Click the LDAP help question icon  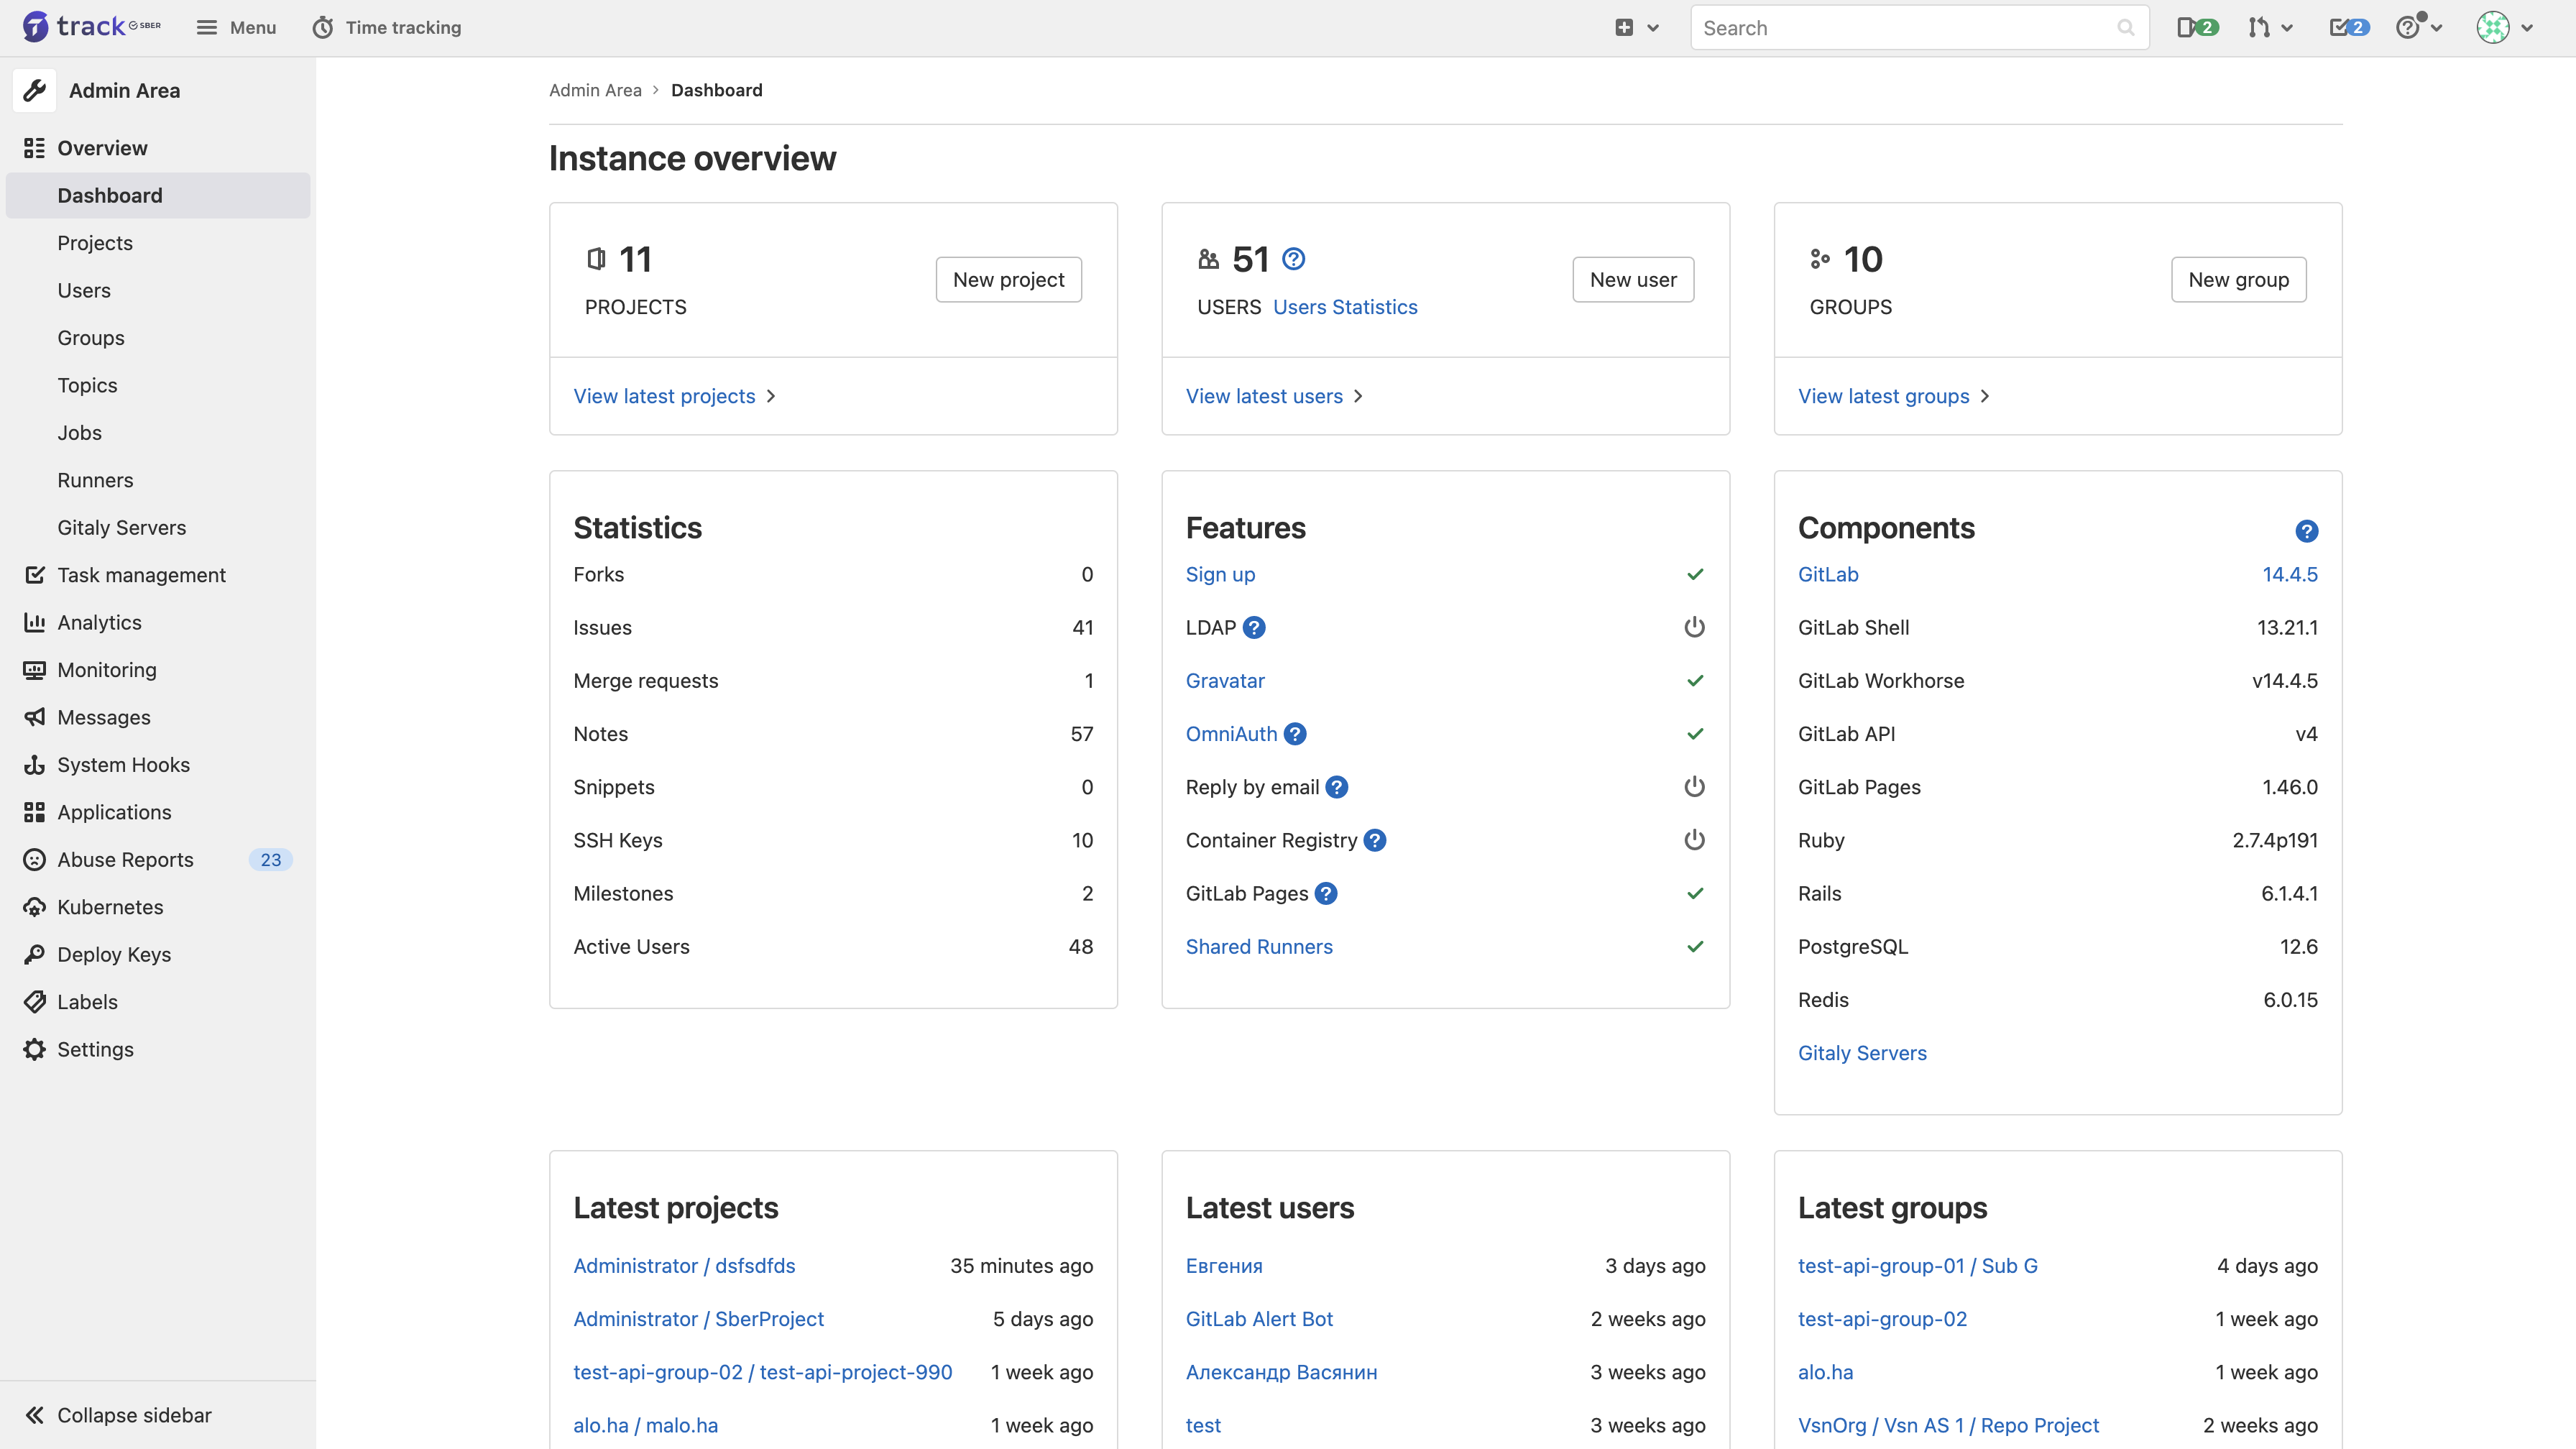coord(1254,628)
